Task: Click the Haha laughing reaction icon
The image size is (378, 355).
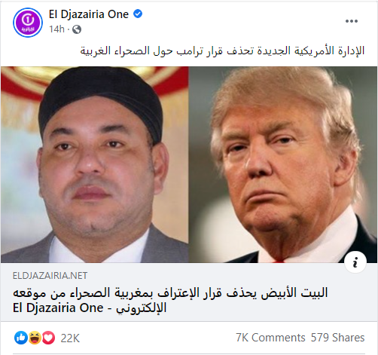Action: [35, 338]
